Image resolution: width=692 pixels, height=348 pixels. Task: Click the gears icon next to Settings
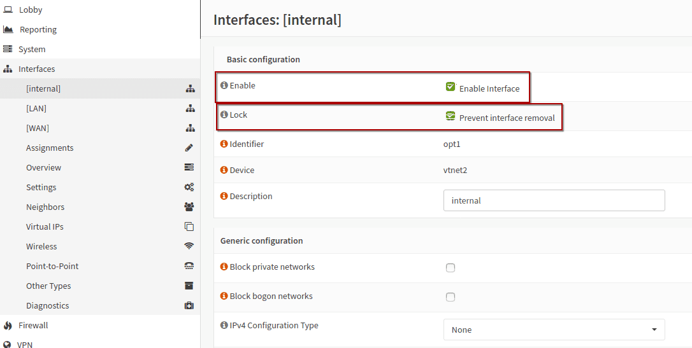(x=189, y=187)
